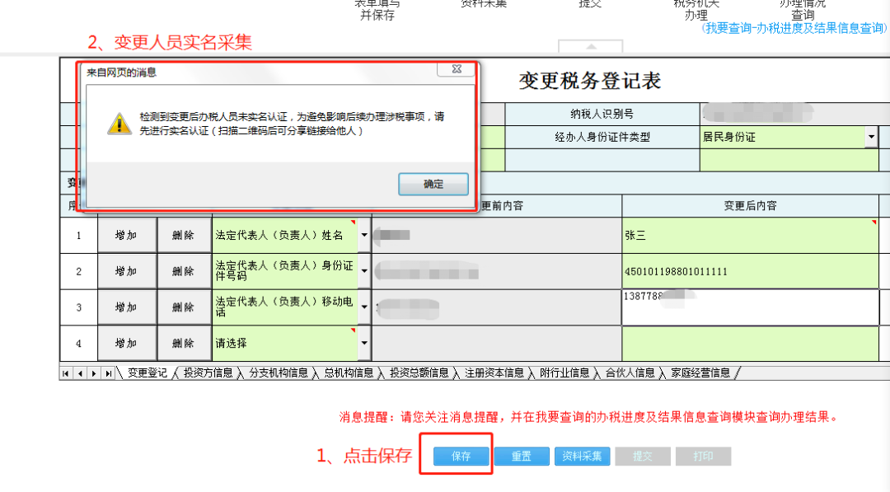Switch to the 附行业信息 sheet tab
This screenshot has width=890, height=492.
(x=564, y=373)
